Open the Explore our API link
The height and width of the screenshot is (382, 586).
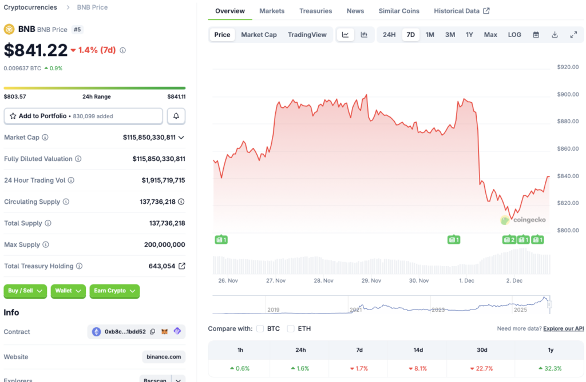563,328
